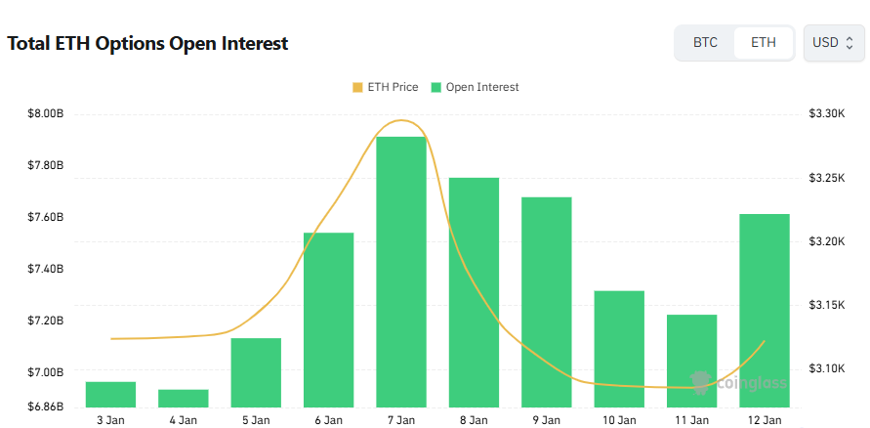The height and width of the screenshot is (428, 870).
Task: Open the USD currency dropdown
Action: (833, 43)
